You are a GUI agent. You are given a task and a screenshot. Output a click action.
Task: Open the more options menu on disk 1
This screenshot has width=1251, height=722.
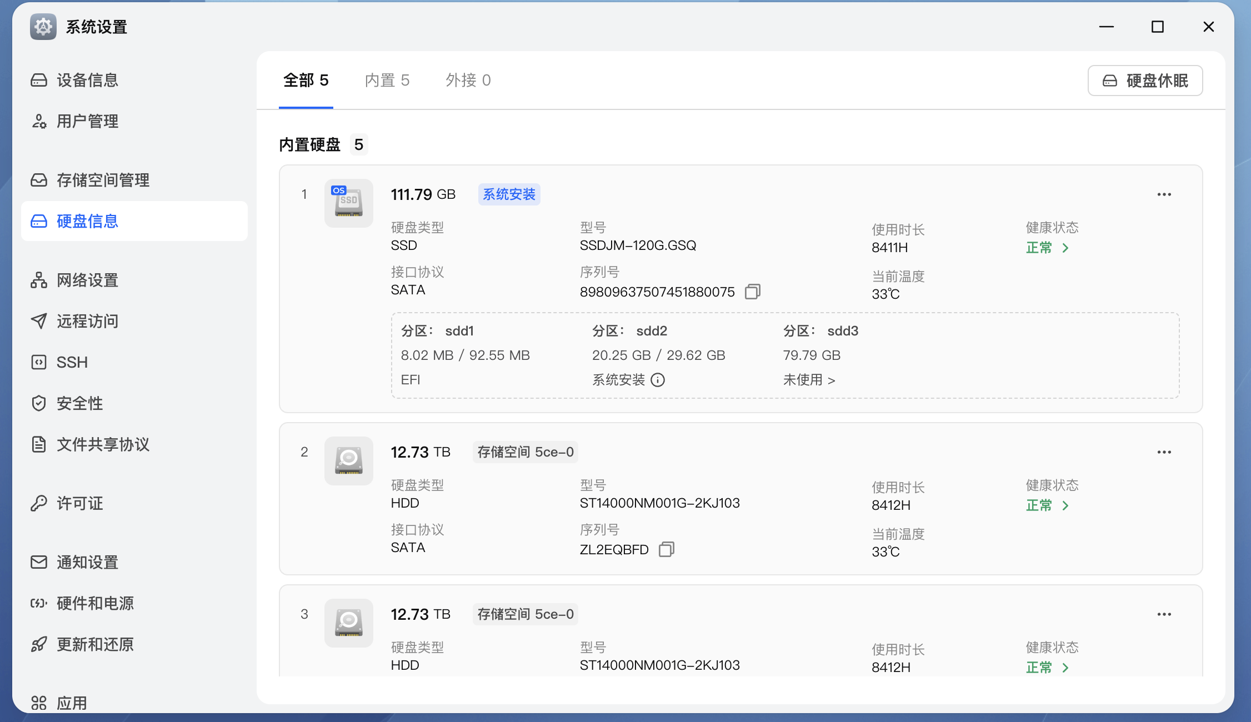pyautogui.click(x=1164, y=194)
